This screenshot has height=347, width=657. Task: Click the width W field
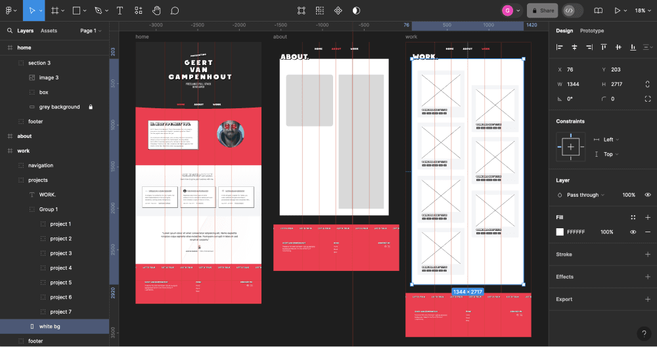click(578, 84)
